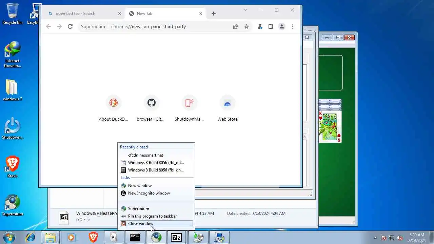Open the Windows Start button
This screenshot has height=244, width=434.
click(9, 237)
